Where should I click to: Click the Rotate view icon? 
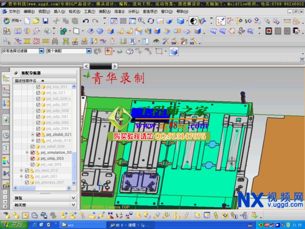point(151,21)
